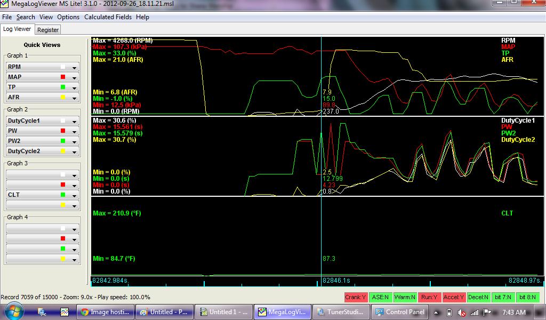Click the muted volume tray icon
Viewport: 546px width, 320px height.
pyautogui.click(x=462, y=313)
